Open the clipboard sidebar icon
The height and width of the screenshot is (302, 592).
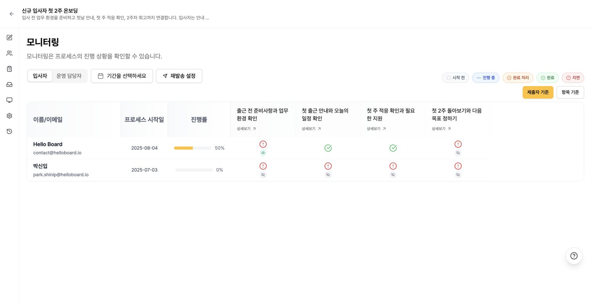9,69
